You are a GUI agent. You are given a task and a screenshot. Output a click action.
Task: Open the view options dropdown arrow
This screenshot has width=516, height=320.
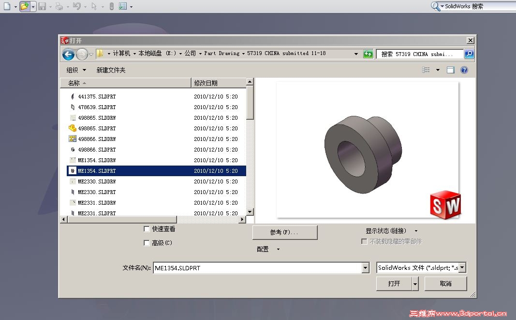coord(438,70)
